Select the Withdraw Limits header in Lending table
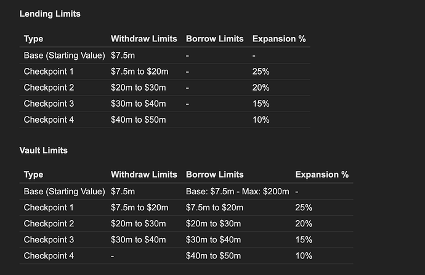The width and height of the screenshot is (425, 275). coord(144,39)
